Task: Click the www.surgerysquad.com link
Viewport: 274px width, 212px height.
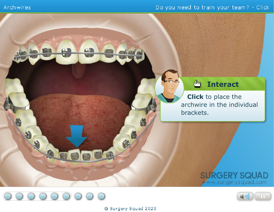Action: (234, 182)
